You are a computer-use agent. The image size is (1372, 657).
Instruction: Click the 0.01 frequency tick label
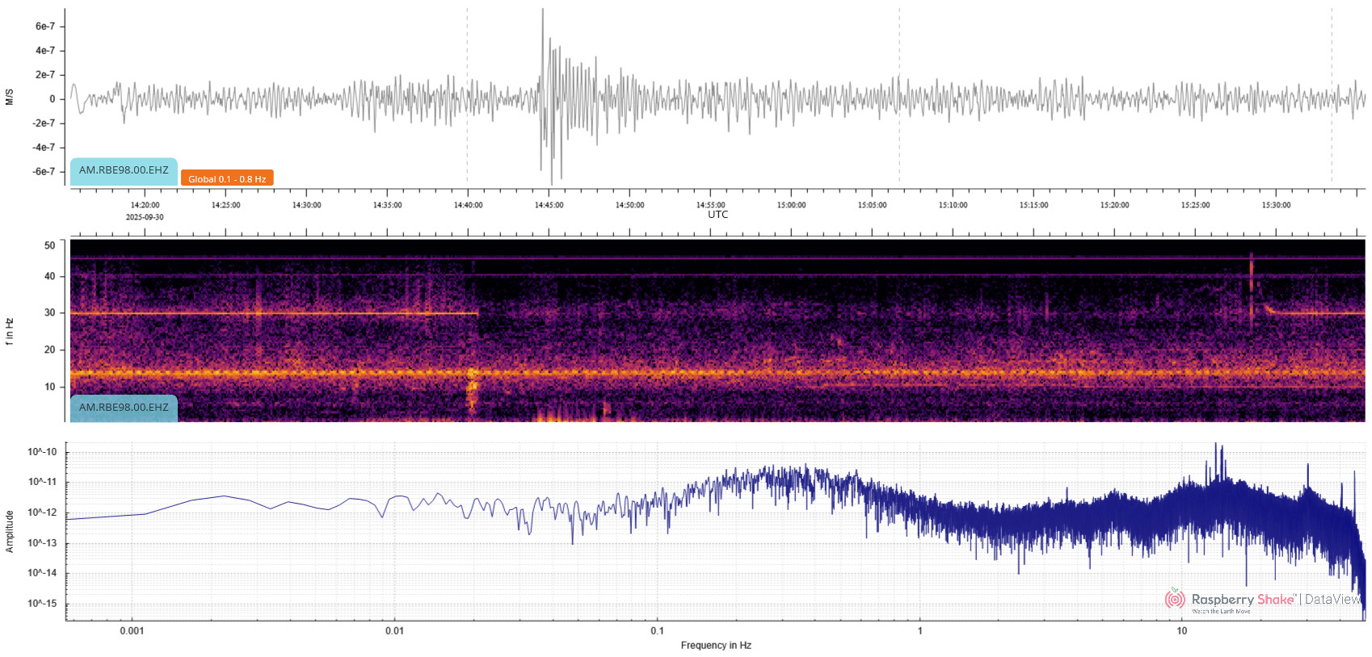(394, 631)
